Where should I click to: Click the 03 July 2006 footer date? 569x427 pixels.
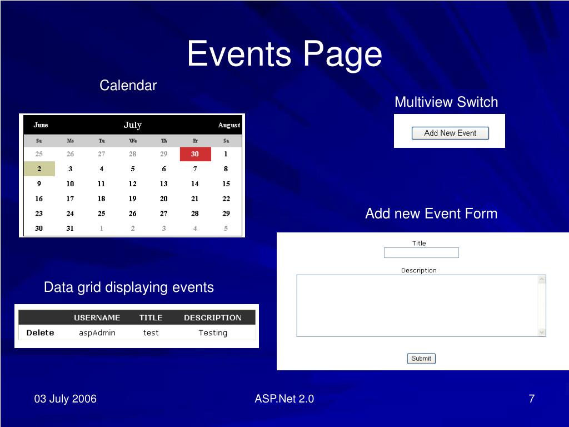[66, 399]
